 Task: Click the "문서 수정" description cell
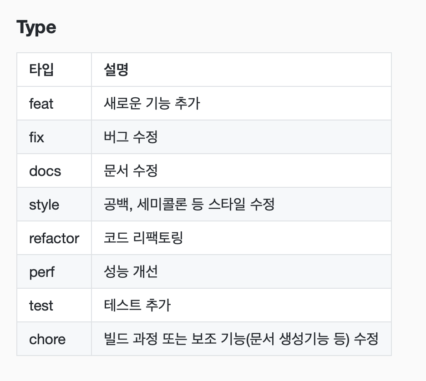click(131, 171)
